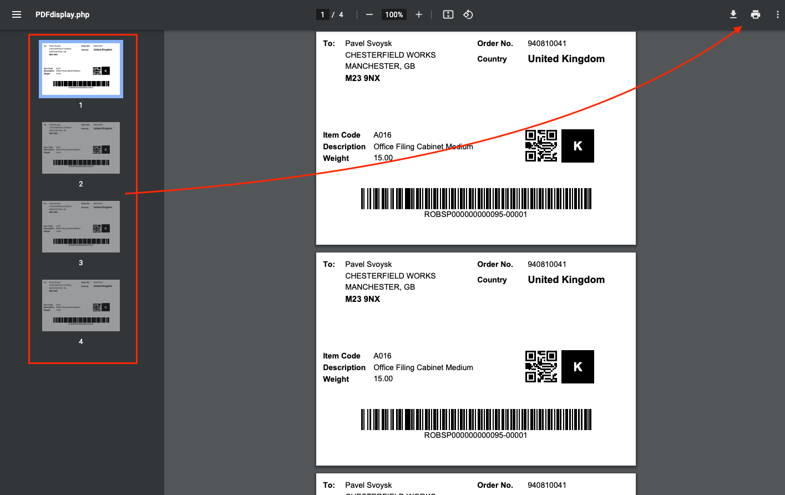Click the barcode ROBSP000000000095-00001 on page one
Image resolution: width=785 pixels, height=495 pixels.
tap(475, 198)
